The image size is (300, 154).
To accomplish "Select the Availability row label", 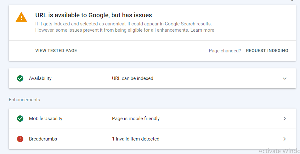I will tap(40, 78).
